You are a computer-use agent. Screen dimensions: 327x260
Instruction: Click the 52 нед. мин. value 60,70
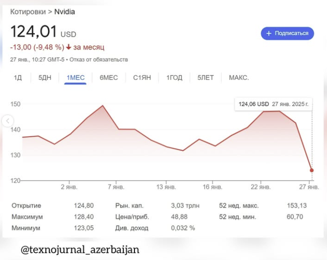click(295, 217)
